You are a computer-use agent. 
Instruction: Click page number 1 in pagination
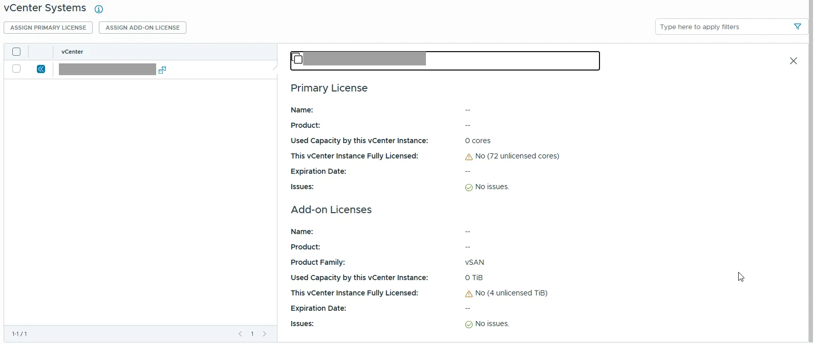252,334
